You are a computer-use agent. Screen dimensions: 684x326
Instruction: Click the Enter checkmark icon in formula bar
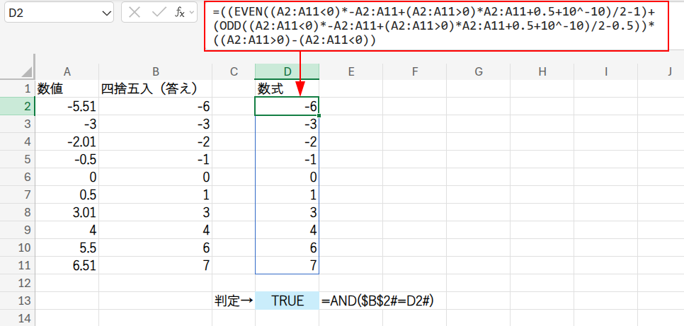click(x=159, y=13)
